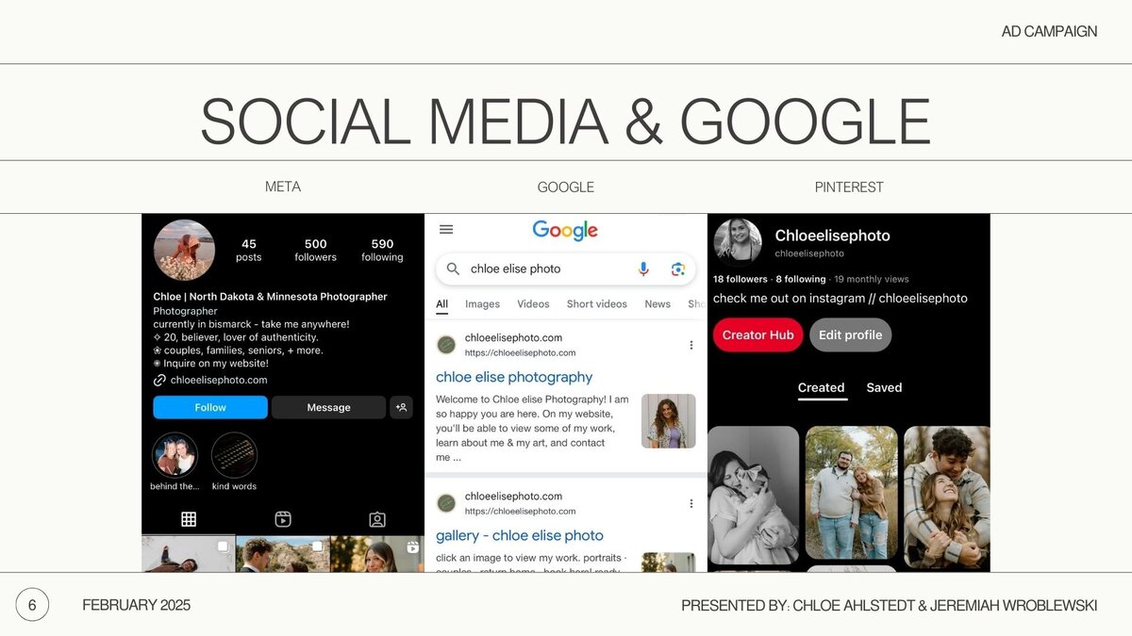Image resolution: width=1132 pixels, height=636 pixels.
Task: Open the "gallery - chloe elise photo" result title
Action: [520, 535]
